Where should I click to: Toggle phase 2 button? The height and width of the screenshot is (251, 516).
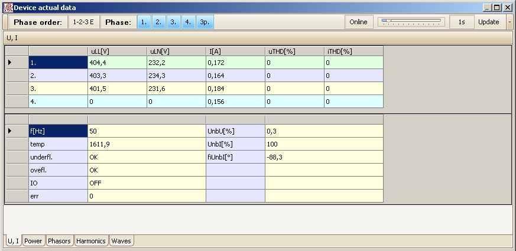[x=158, y=22]
